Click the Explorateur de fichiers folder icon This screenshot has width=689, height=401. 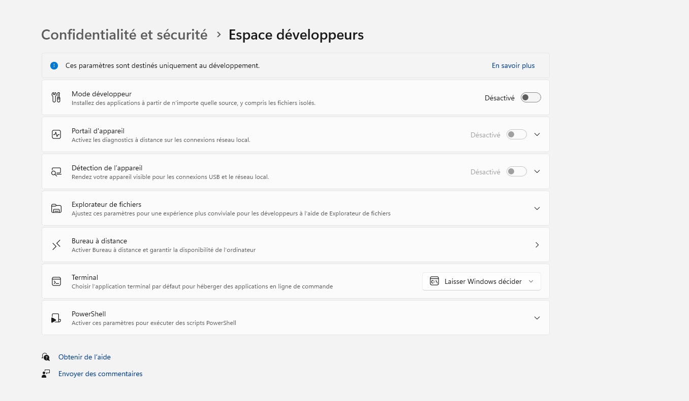56,208
